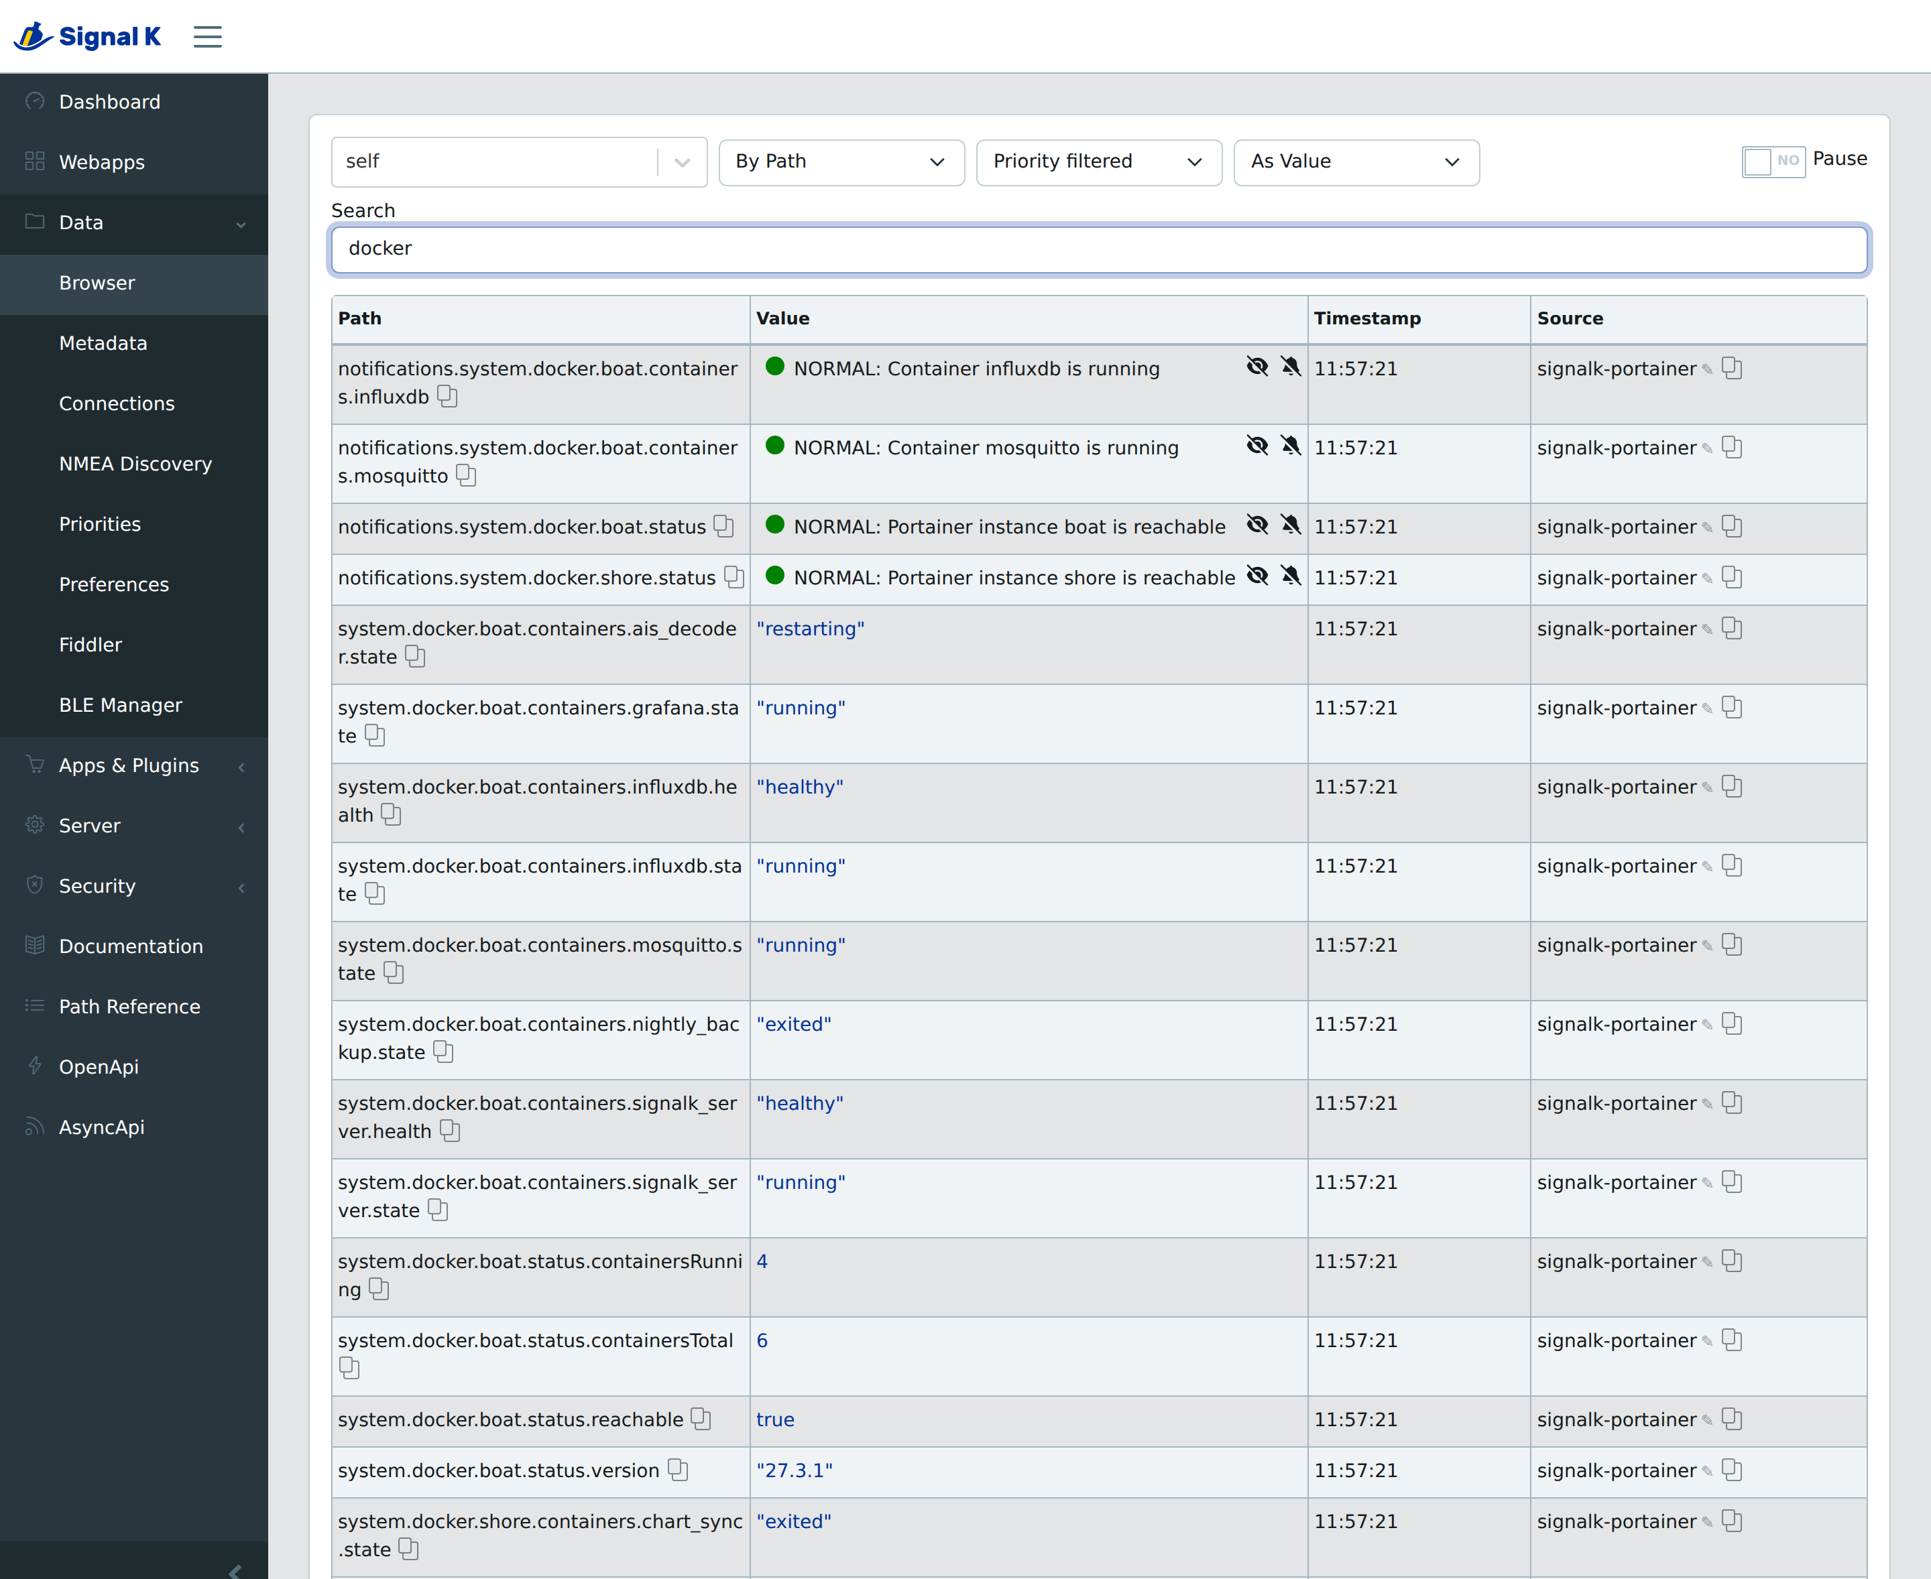The height and width of the screenshot is (1579, 1931).
Task: Expand the Server menu section
Action: [x=134, y=826]
